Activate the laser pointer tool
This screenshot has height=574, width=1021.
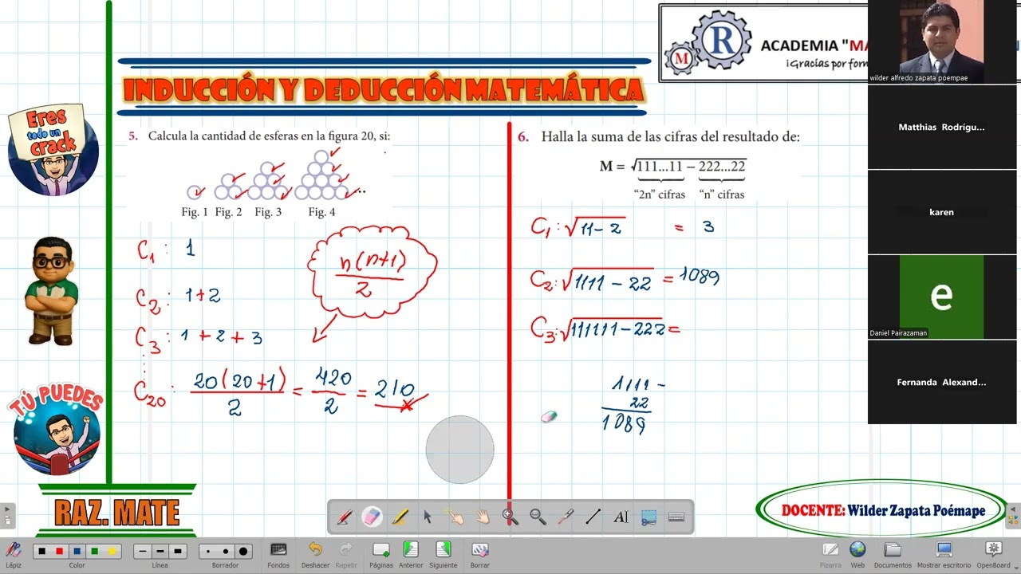566,517
